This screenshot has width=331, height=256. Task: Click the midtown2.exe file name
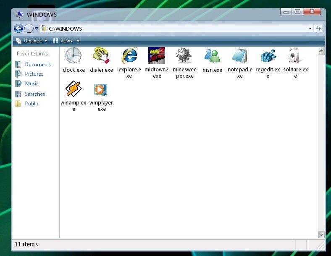tap(157, 73)
